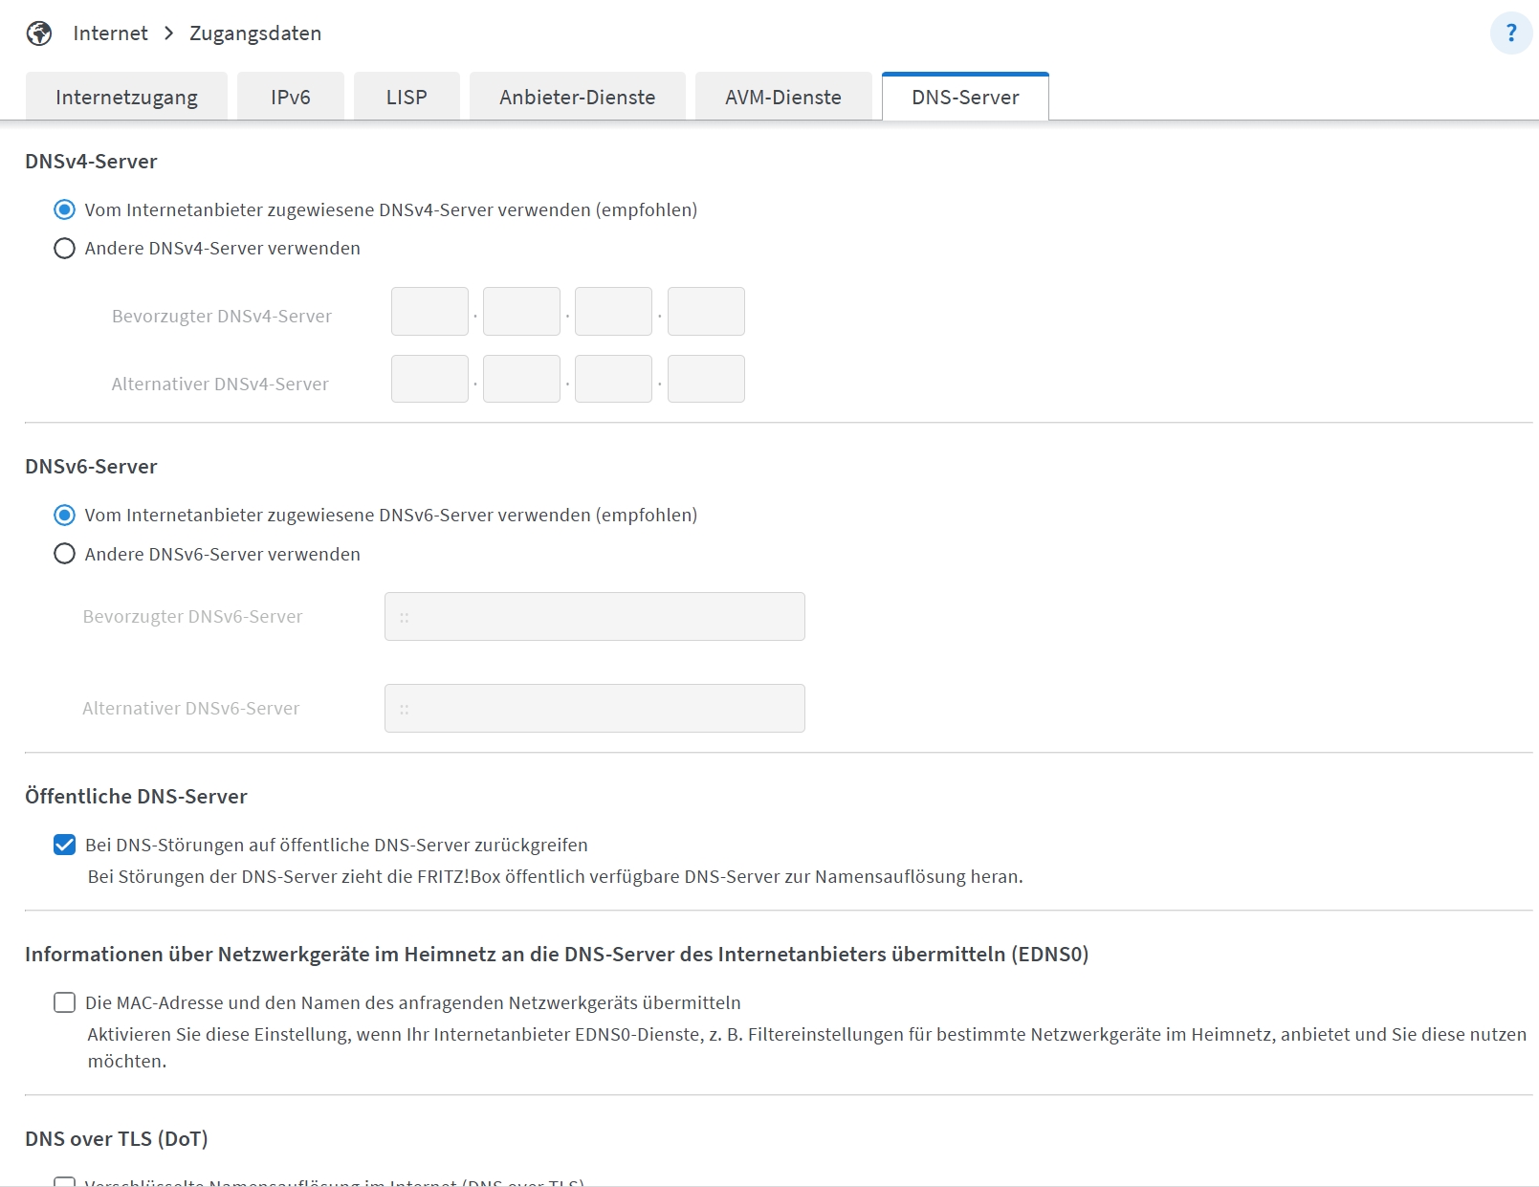This screenshot has height=1187, width=1539.
Task: Switch to the LISP tab
Action: tap(406, 97)
